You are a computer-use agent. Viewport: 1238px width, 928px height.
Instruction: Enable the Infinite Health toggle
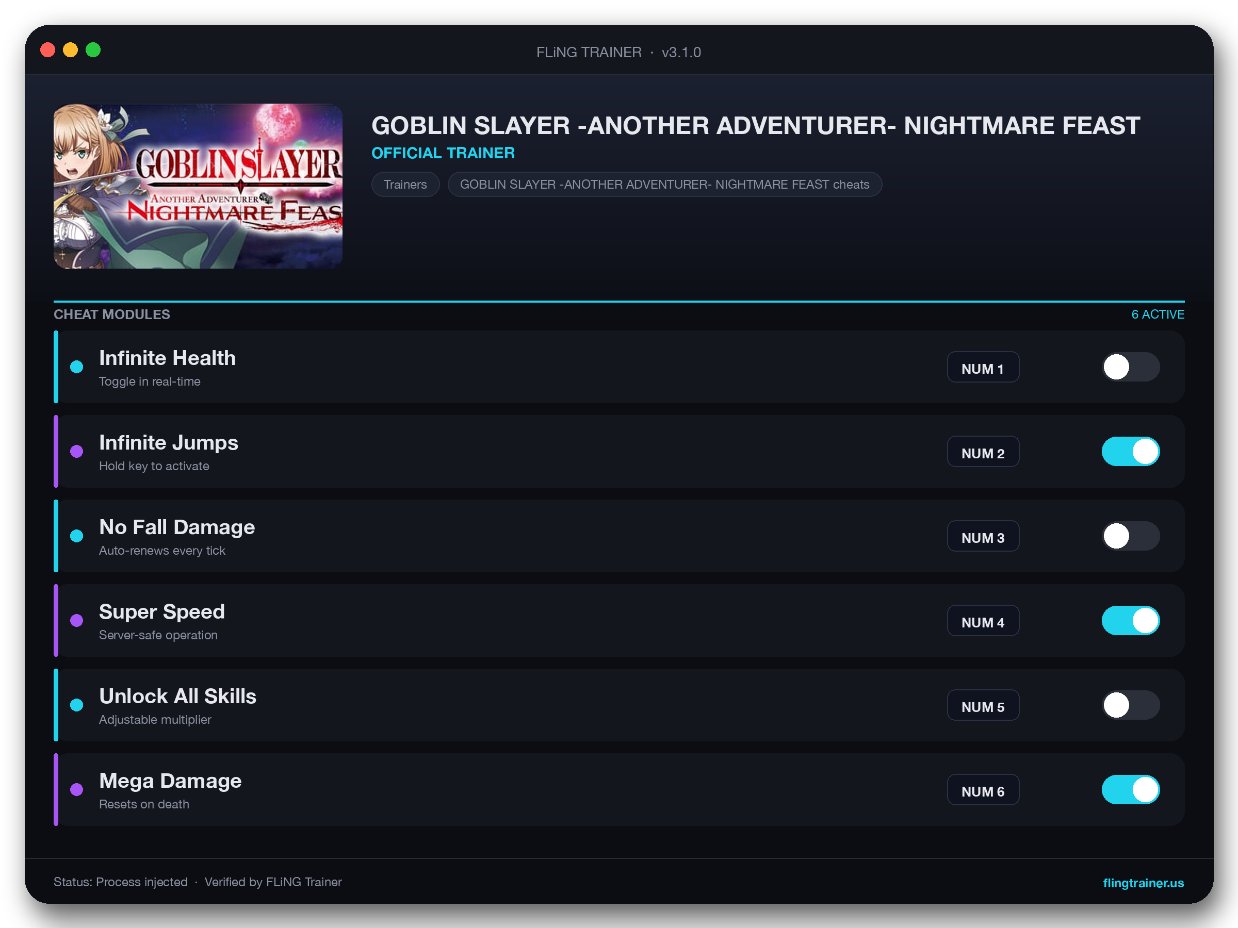point(1131,367)
